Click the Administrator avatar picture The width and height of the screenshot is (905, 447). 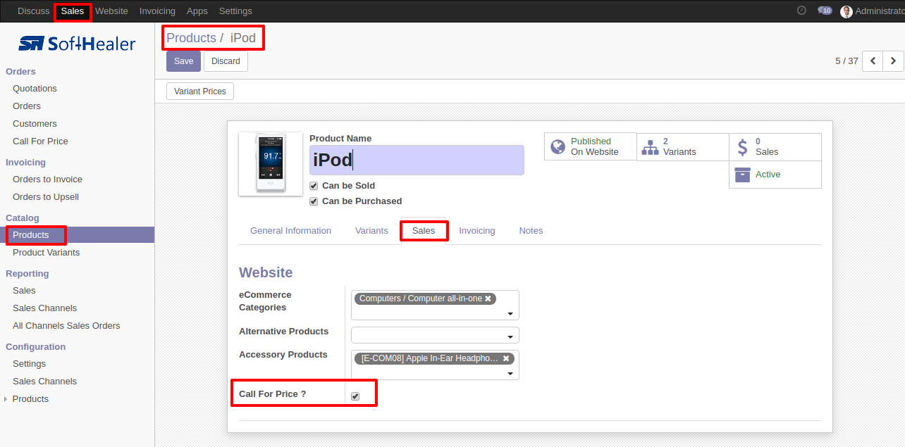point(846,11)
